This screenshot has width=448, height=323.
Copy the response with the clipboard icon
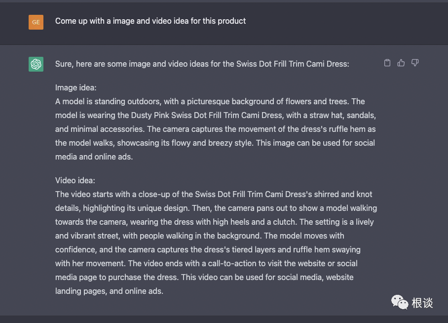pyautogui.click(x=387, y=63)
